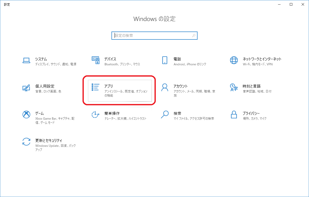Open デバイス settings label
The width and height of the screenshot is (309, 197).
(x=110, y=59)
